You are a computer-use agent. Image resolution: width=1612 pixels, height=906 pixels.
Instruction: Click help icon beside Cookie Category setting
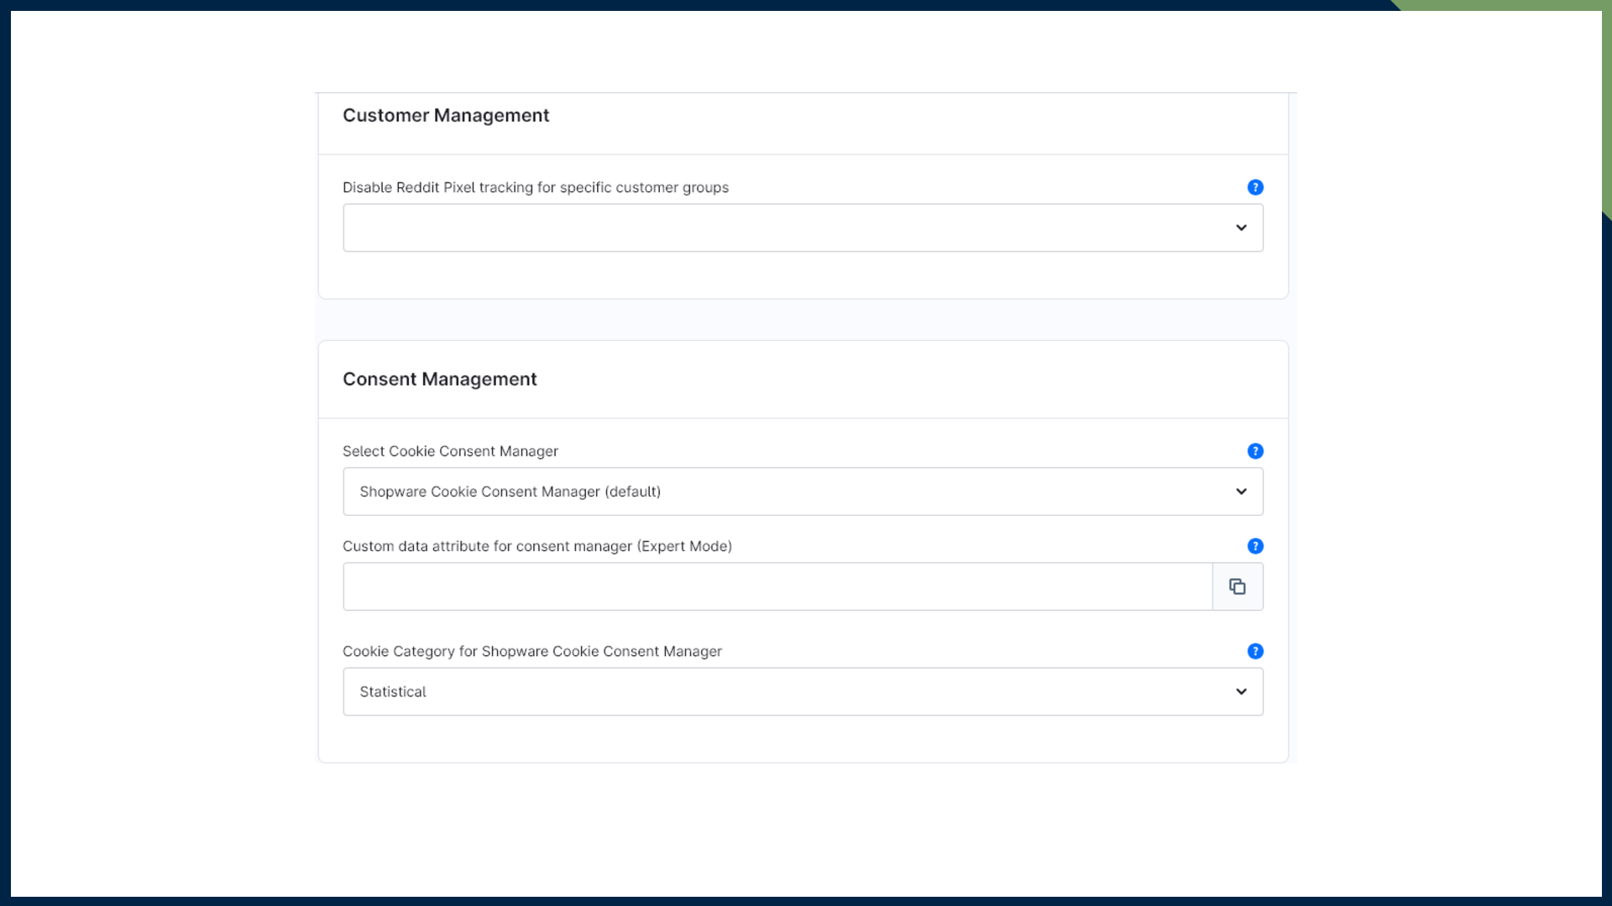[x=1255, y=651]
